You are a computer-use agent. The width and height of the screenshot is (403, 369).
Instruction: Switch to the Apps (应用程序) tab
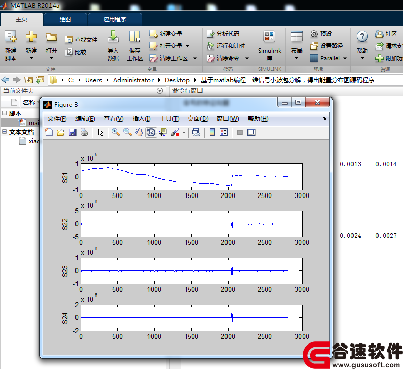[115, 19]
